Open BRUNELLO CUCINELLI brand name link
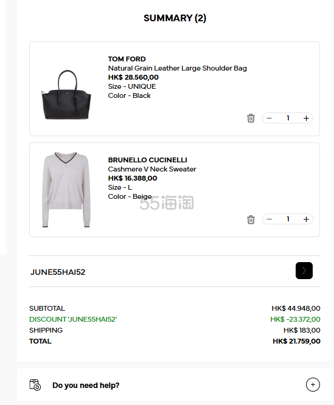This screenshot has width=334, height=405. (x=147, y=160)
